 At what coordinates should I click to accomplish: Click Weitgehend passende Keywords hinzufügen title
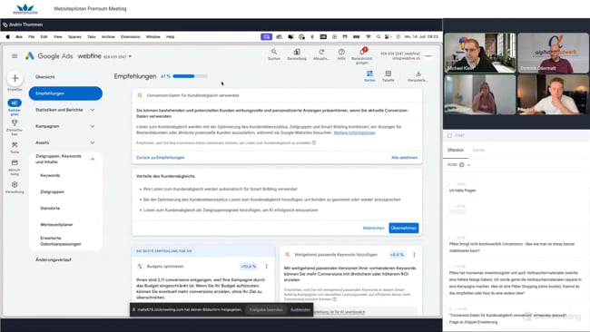336,255
